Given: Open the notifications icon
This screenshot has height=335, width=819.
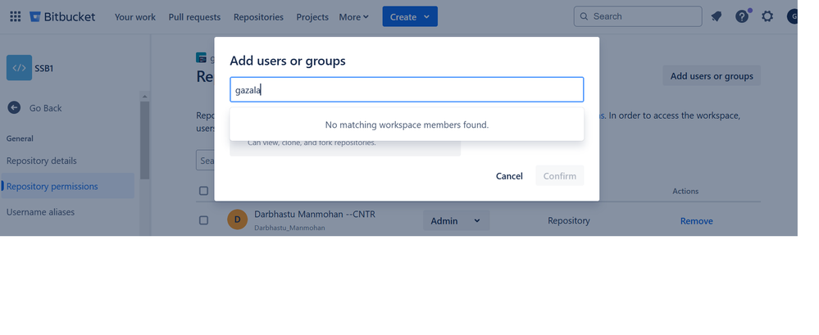Looking at the screenshot, I should (716, 16).
